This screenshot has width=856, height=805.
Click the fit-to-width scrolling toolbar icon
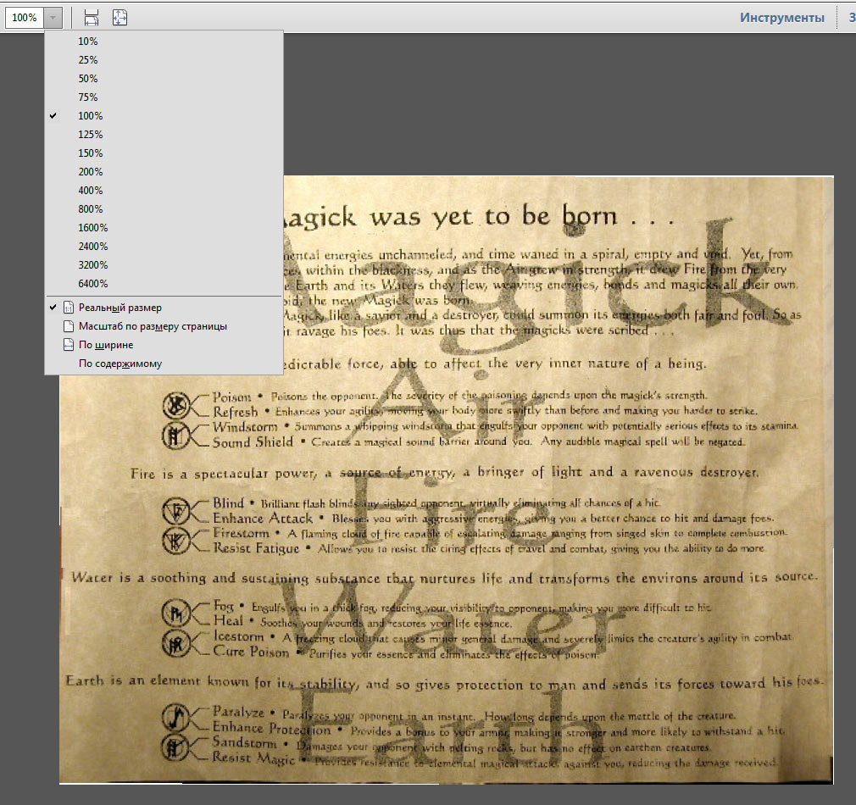tap(92, 17)
